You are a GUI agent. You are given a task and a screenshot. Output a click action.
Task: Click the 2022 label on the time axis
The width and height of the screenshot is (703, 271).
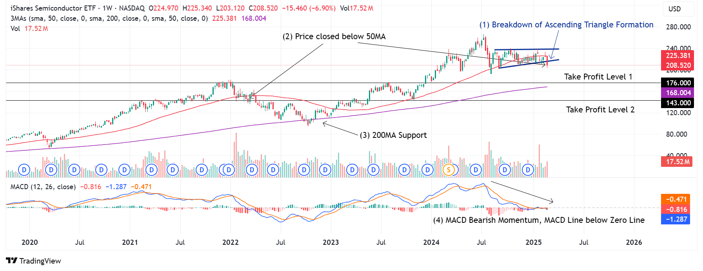coord(231,242)
